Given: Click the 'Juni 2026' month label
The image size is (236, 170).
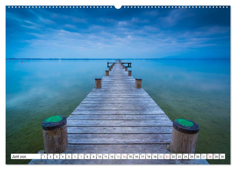Looking at the screenshot, I should point(19,156).
